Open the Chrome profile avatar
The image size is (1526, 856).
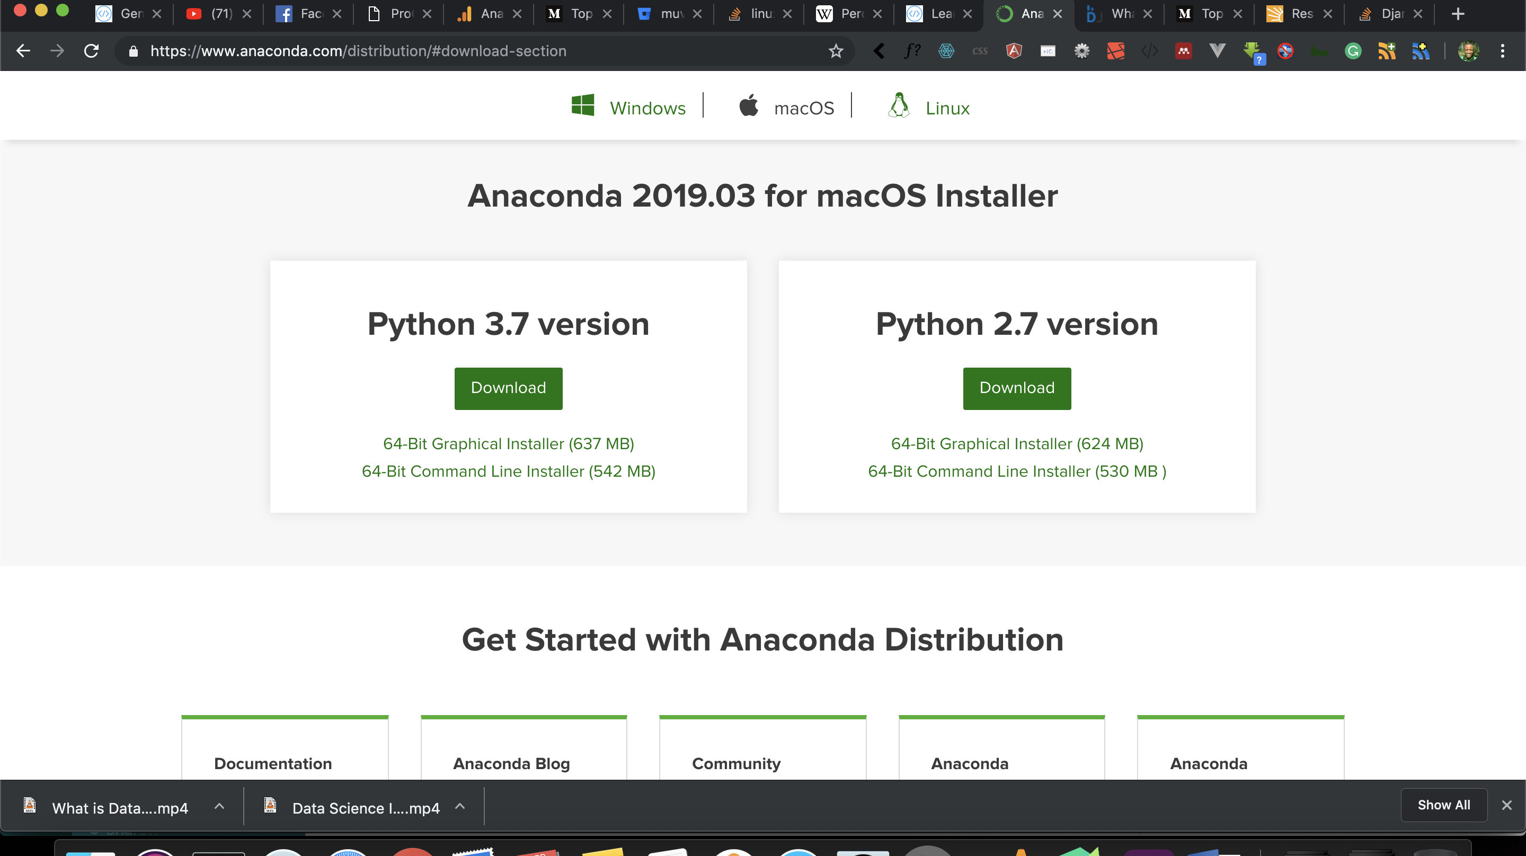click(x=1468, y=51)
